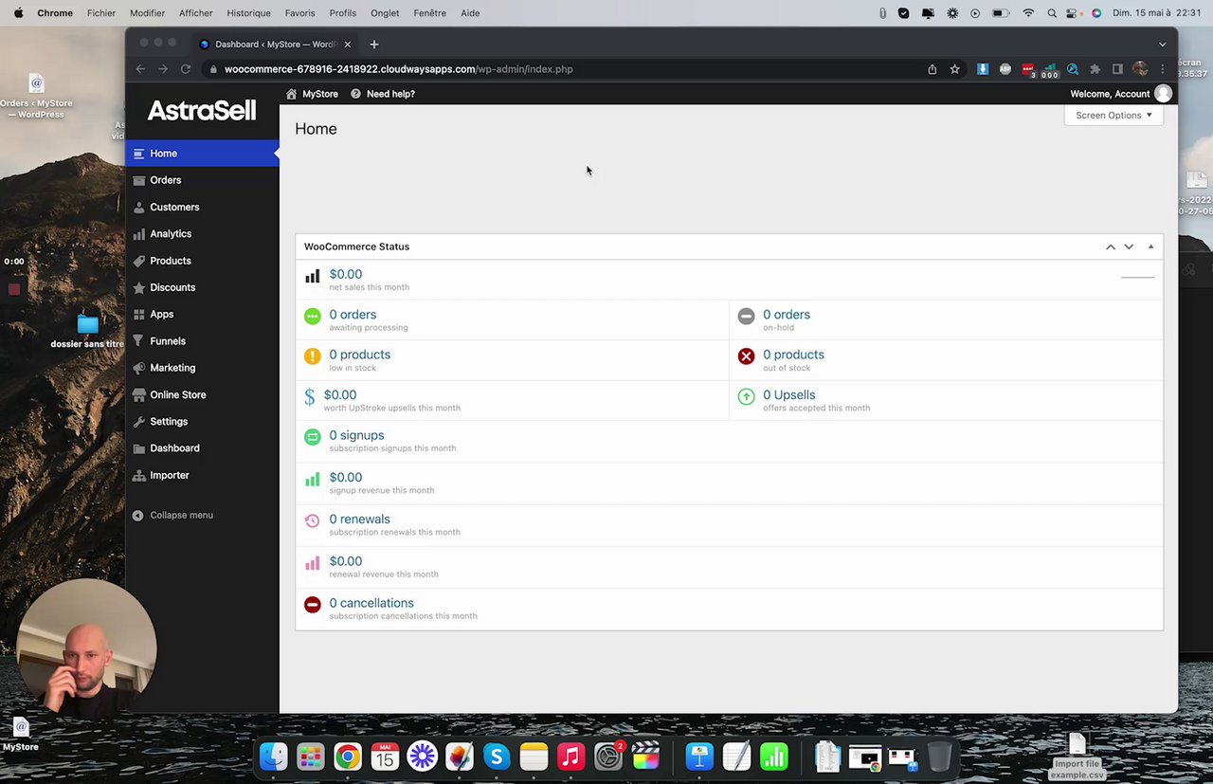Open 0 Upsells offers accepted
Screen dimensions: 1213x784
[788, 395]
